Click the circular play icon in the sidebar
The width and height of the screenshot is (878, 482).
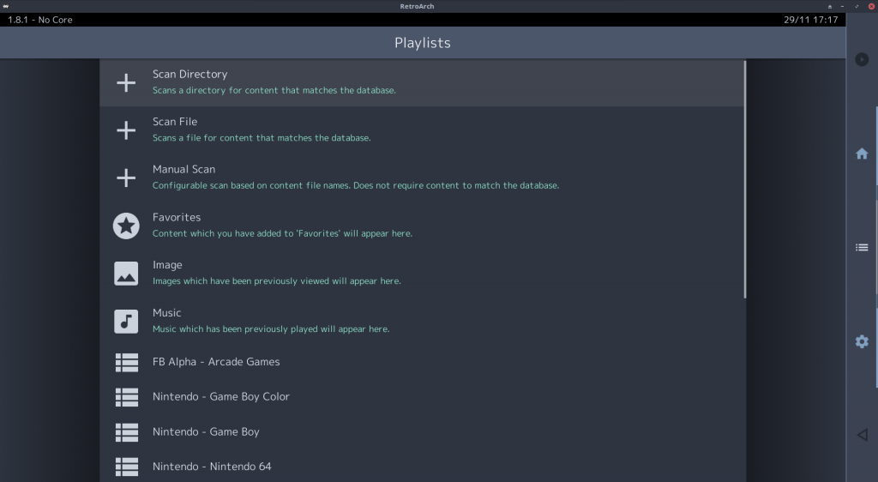862,59
